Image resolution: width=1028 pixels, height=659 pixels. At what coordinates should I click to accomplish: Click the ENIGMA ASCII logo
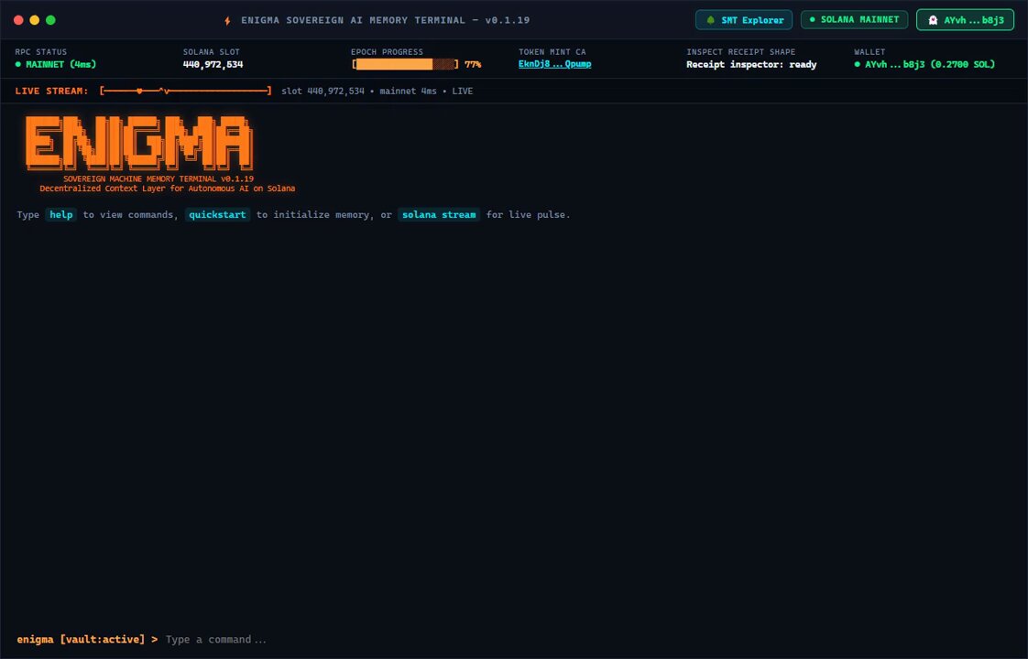point(139,144)
